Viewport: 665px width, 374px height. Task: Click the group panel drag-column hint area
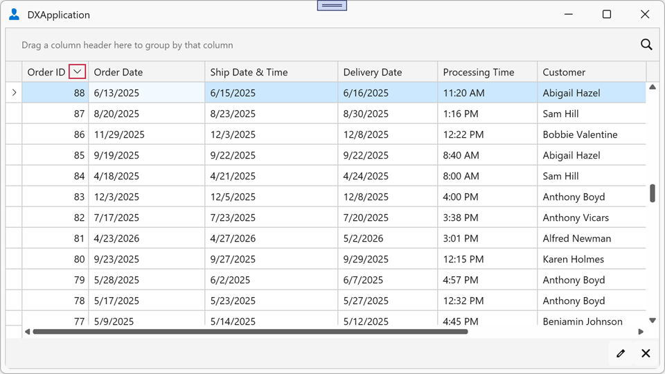click(127, 45)
